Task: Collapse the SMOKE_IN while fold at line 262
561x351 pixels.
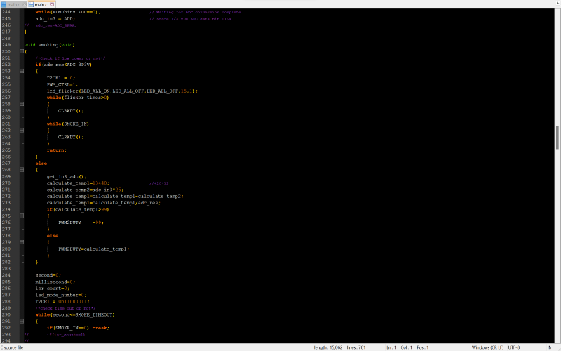Action: click(x=22, y=131)
